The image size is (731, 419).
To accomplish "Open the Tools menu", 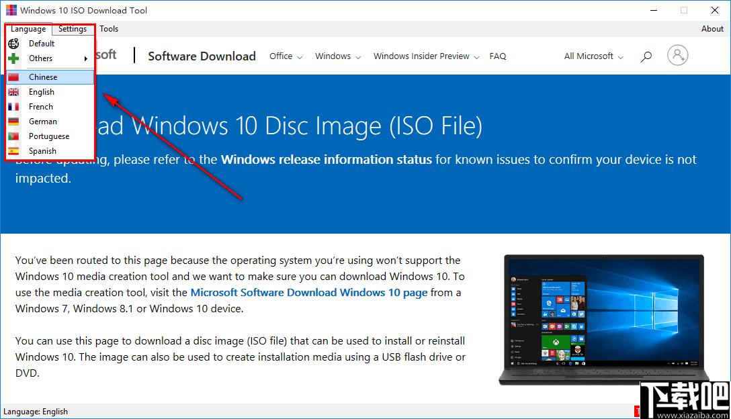I will (109, 28).
